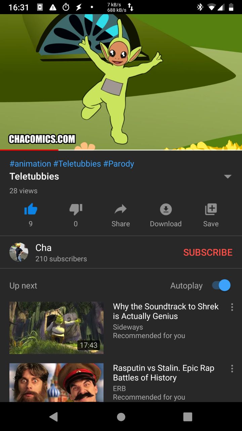Image resolution: width=242 pixels, height=431 pixels.
Task: Tap the Android home circle button
Action: pyautogui.click(x=121, y=417)
